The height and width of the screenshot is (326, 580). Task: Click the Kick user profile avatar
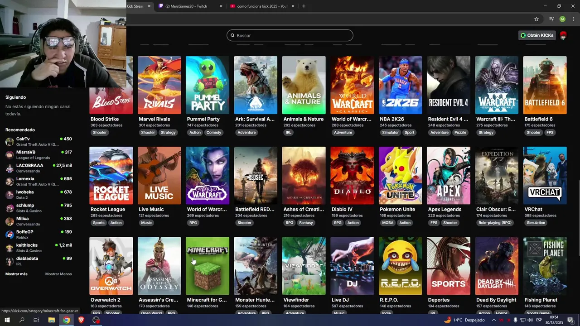pos(563,35)
